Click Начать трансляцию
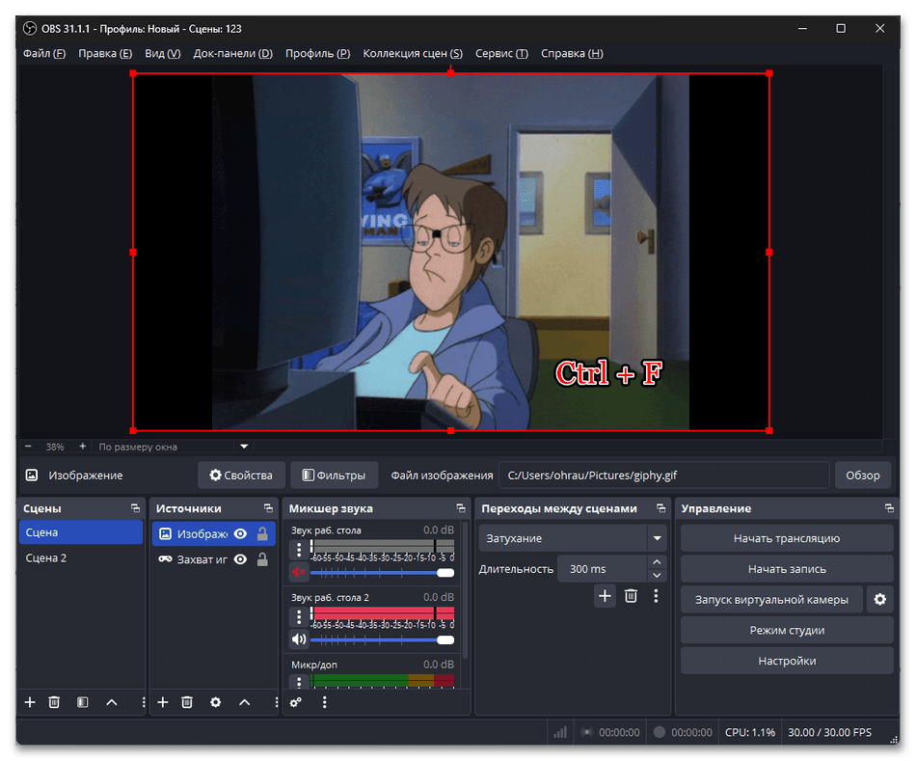Image resolution: width=916 pixels, height=761 pixels. tap(787, 538)
